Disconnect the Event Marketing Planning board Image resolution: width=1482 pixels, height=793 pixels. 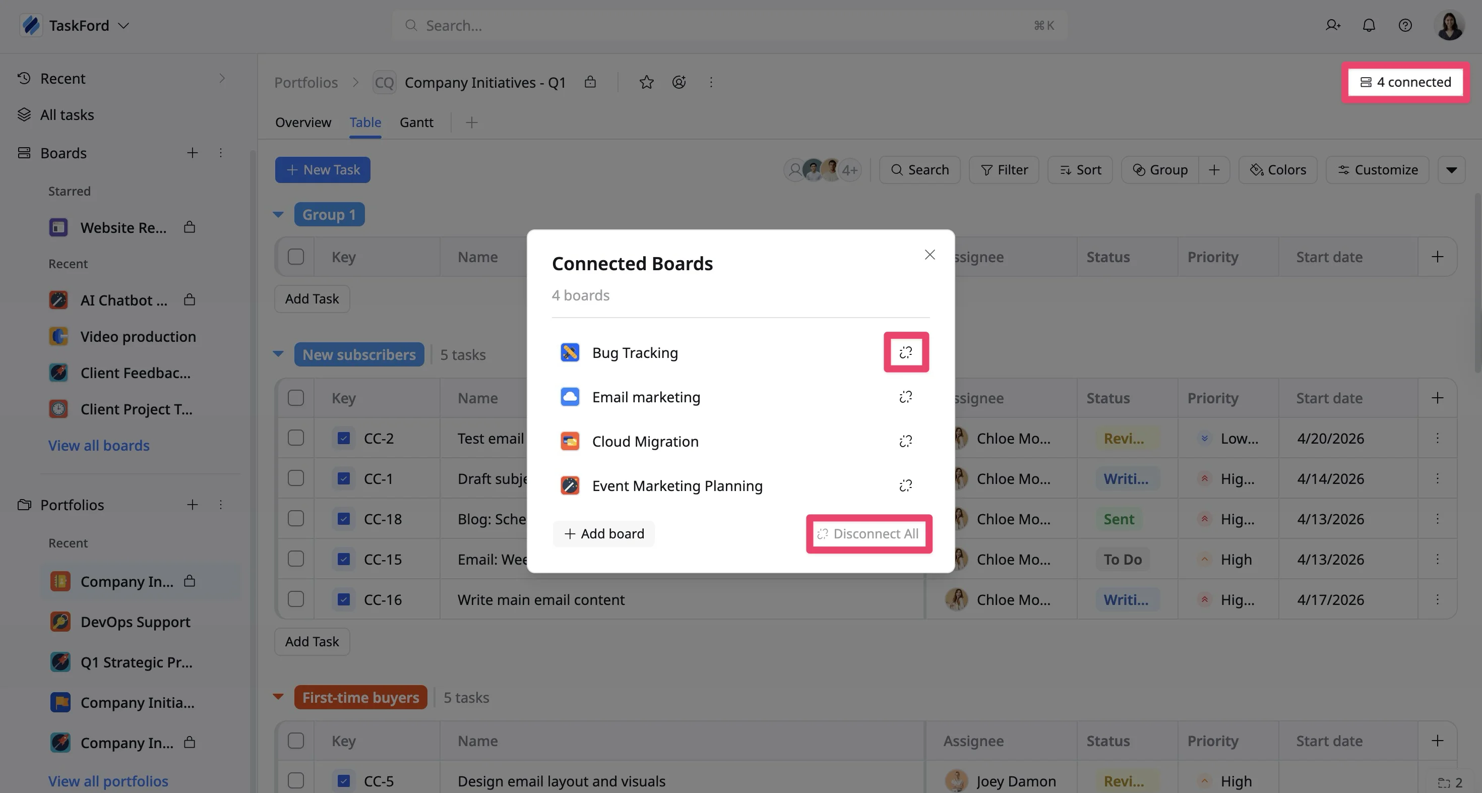[x=905, y=485]
